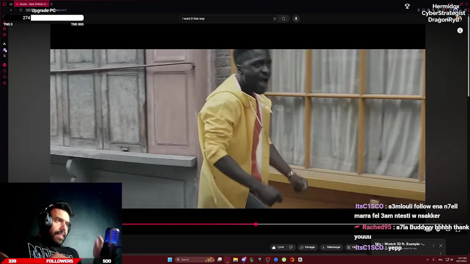Toggle the VPN badge in address bar

pos(28,10)
